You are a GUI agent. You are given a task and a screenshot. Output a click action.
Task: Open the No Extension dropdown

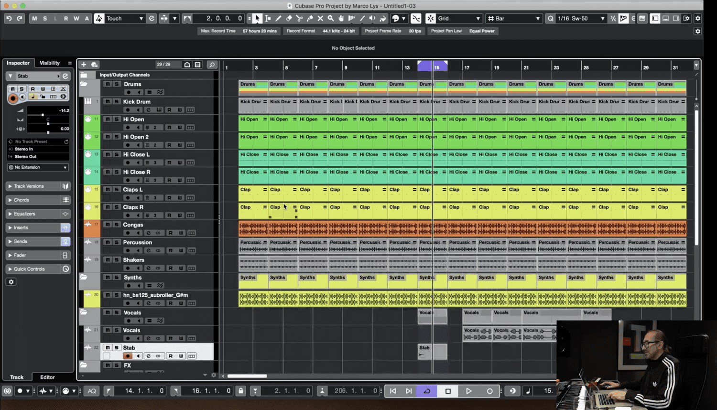pyautogui.click(x=38, y=167)
